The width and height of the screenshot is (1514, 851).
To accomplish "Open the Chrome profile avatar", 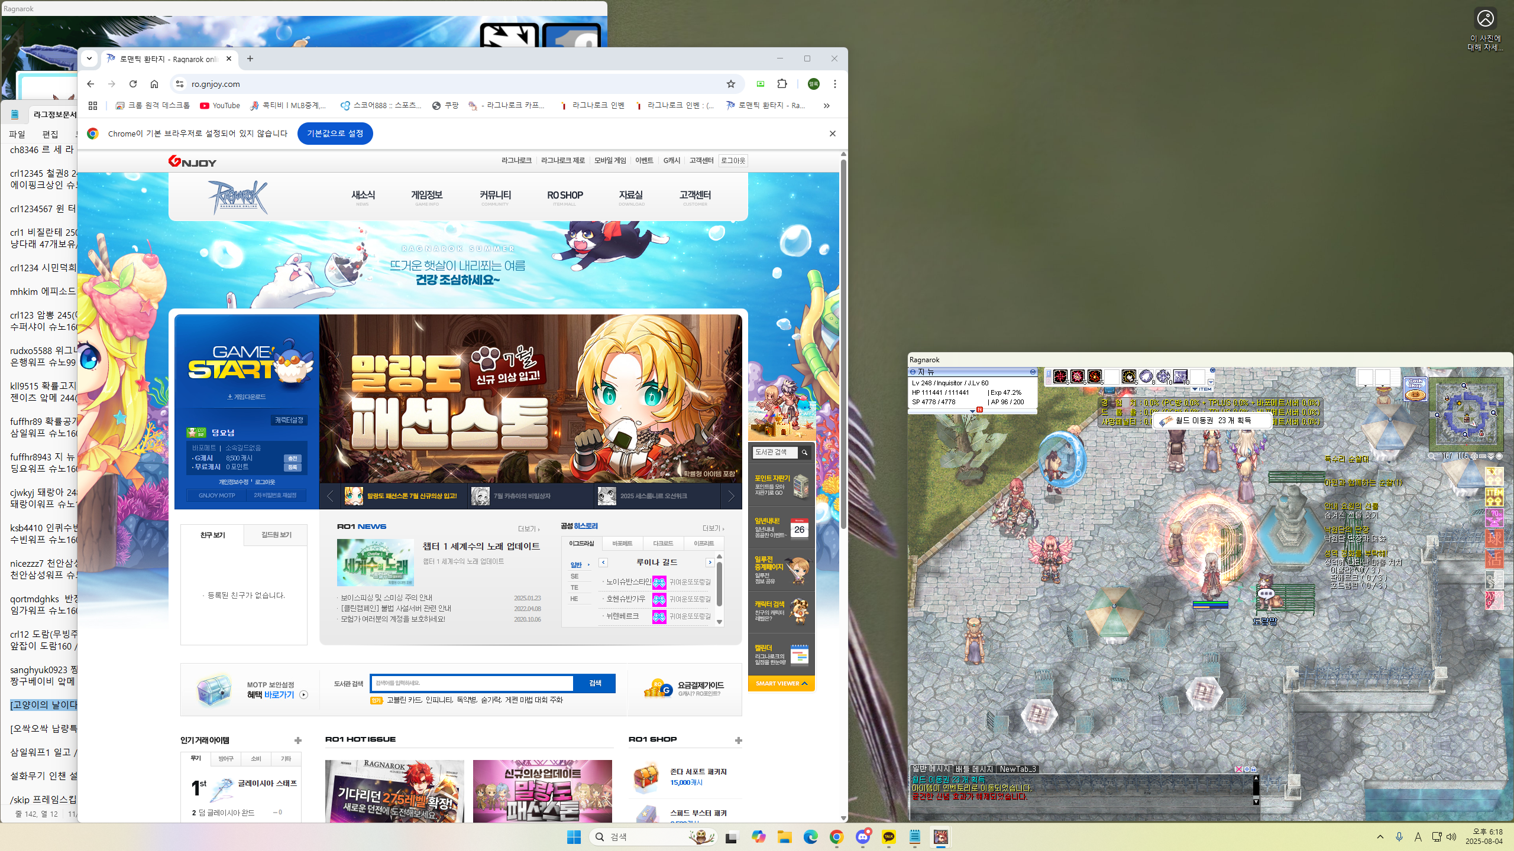I will (814, 84).
